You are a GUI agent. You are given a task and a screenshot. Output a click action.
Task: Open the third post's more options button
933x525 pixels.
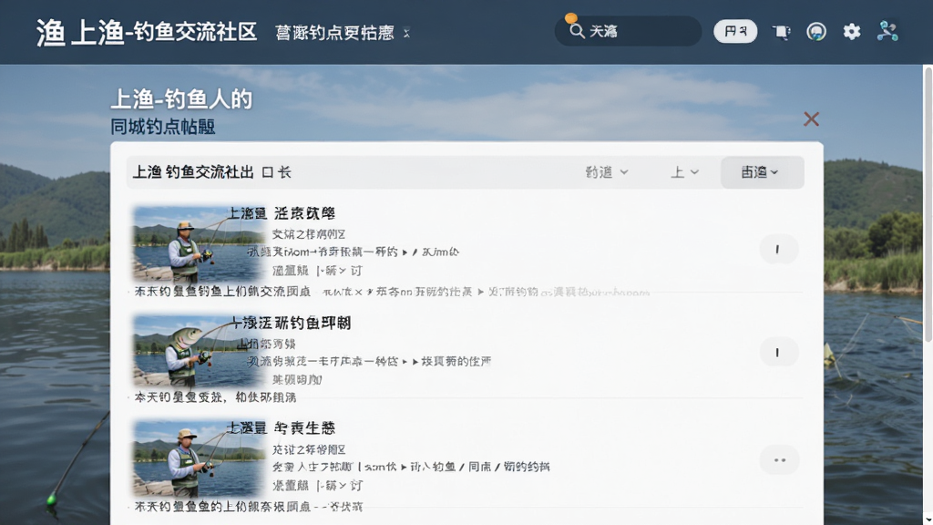pyautogui.click(x=779, y=460)
